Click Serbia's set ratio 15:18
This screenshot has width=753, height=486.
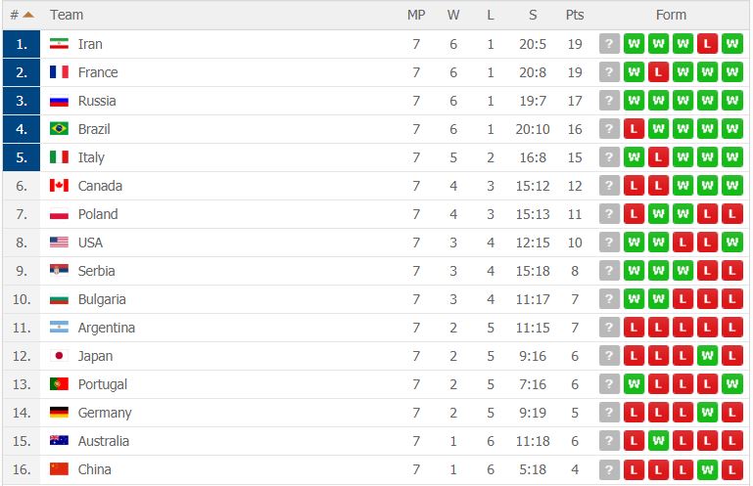coord(533,271)
